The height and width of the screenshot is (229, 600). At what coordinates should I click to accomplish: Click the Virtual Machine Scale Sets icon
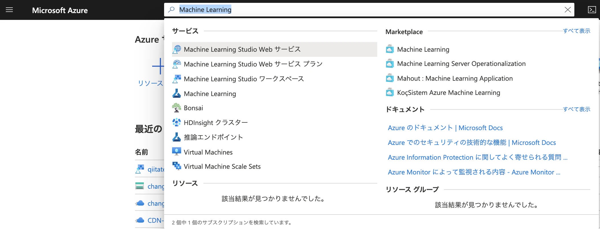[x=177, y=166]
